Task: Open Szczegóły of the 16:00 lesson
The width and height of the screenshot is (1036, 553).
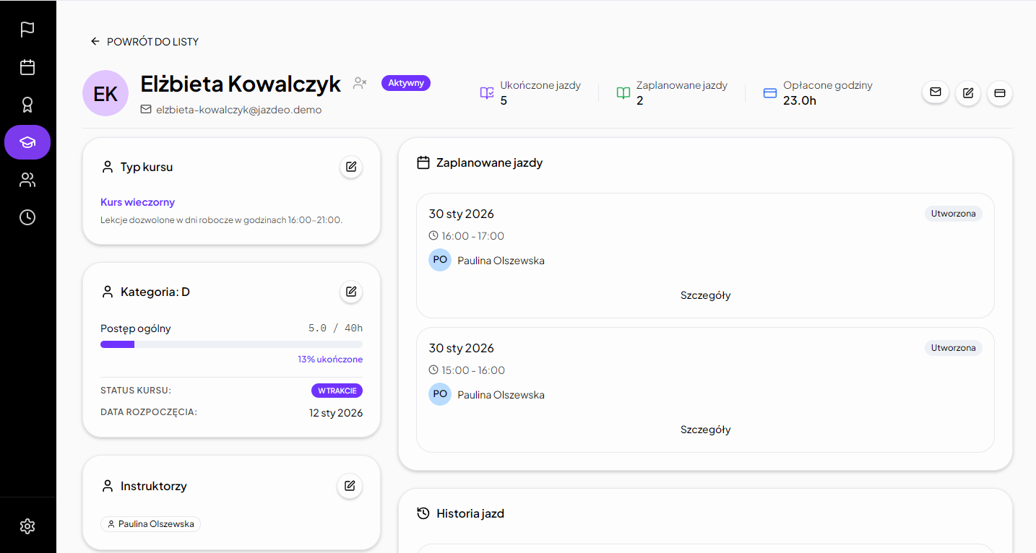Action: pyautogui.click(x=705, y=295)
